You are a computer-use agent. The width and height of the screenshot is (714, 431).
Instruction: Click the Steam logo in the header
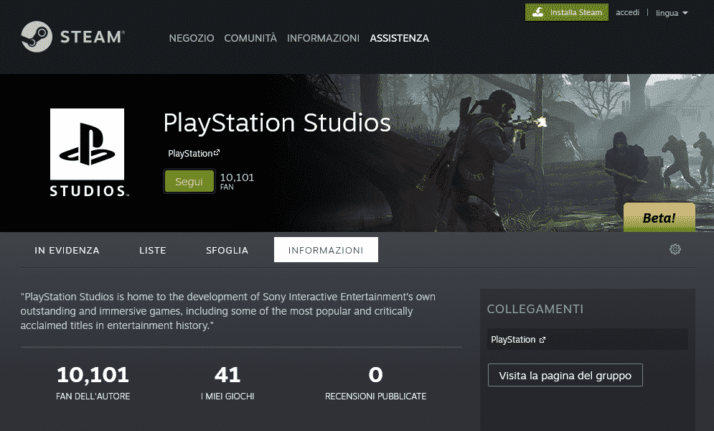click(72, 37)
